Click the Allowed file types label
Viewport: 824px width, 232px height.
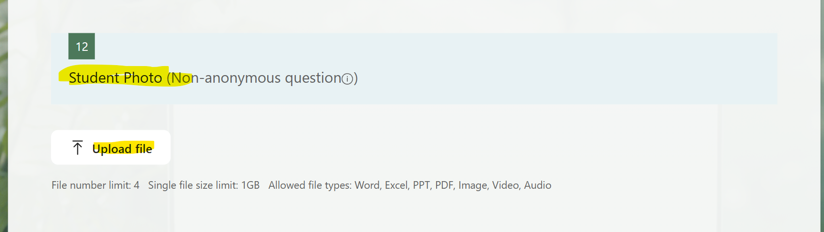(x=309, y=185)
